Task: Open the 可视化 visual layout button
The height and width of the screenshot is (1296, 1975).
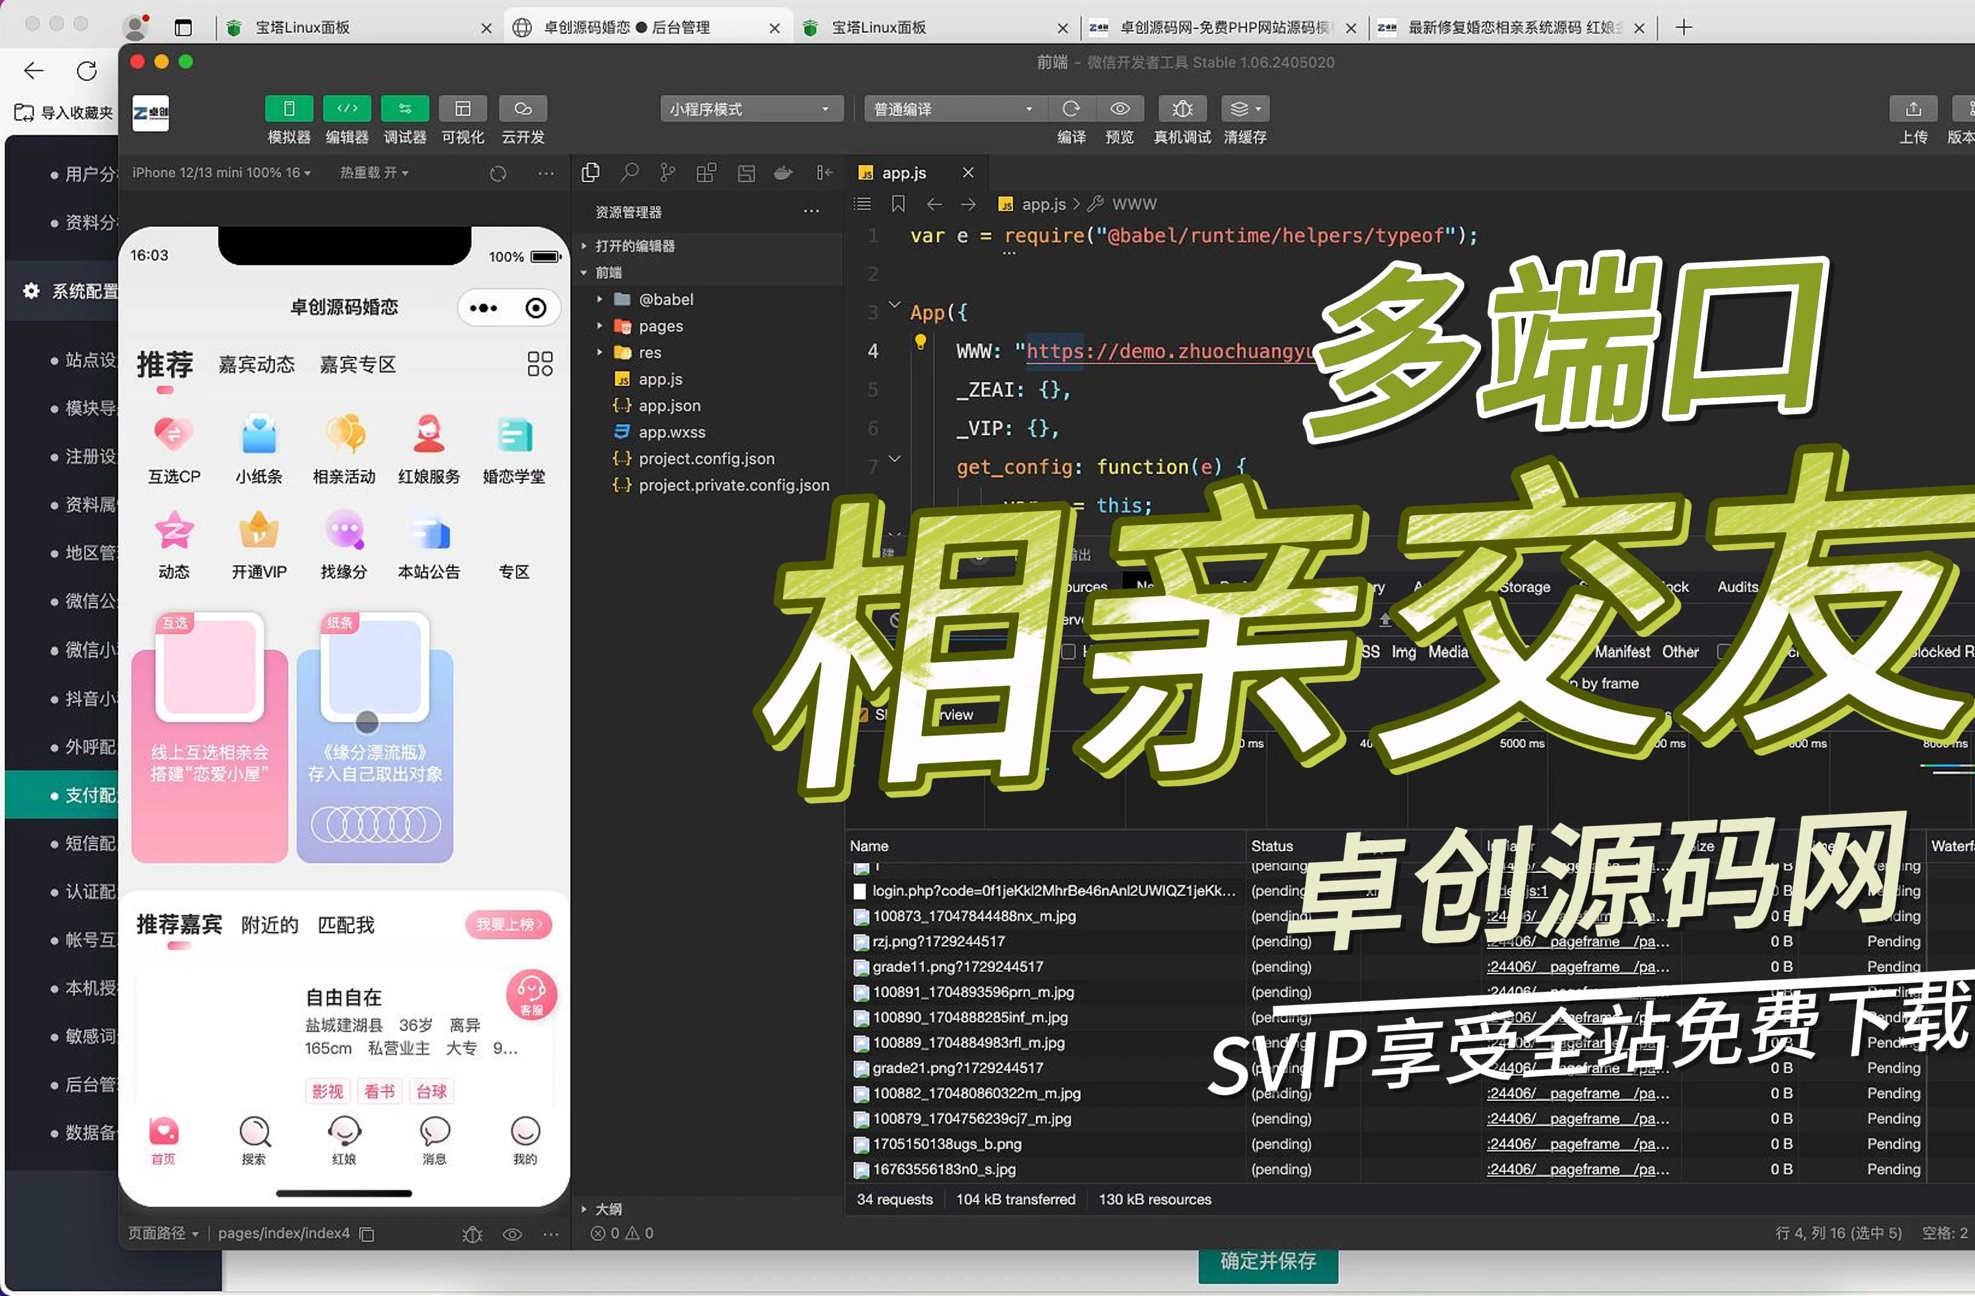Action: coord(463,109)
